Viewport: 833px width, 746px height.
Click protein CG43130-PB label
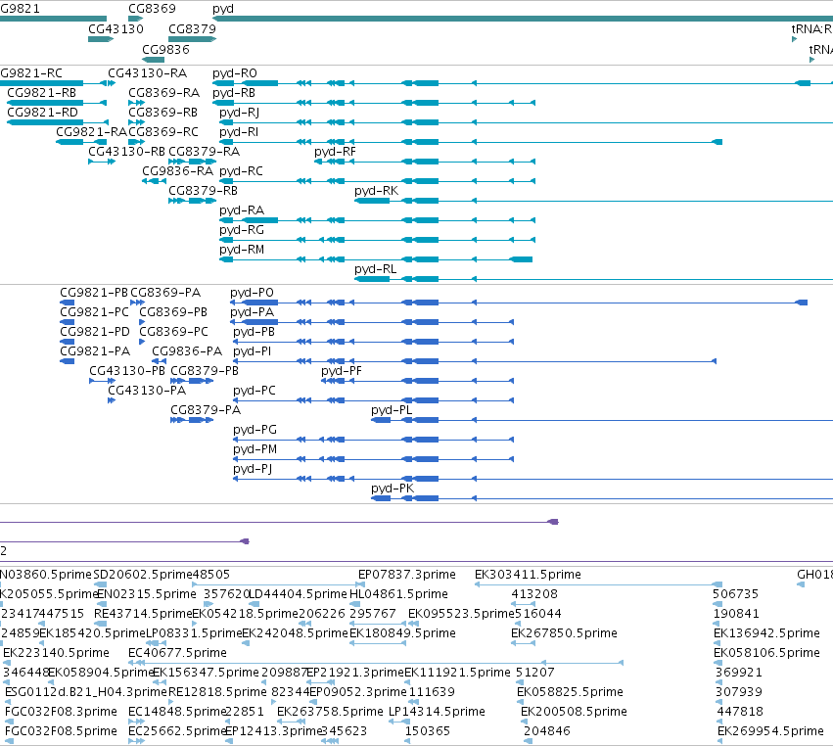[127, 371]
